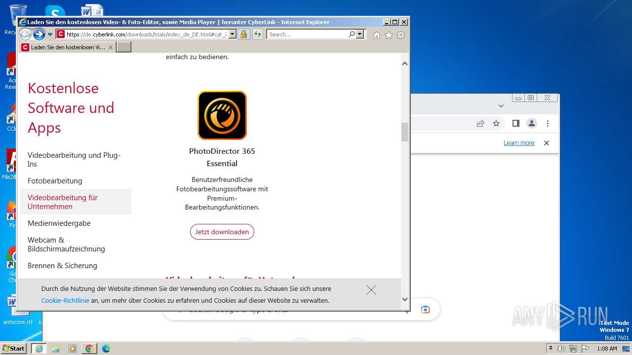Click the magnifier search icon in IE
This screenshot has width=632, height=355.
click(352, 34)
